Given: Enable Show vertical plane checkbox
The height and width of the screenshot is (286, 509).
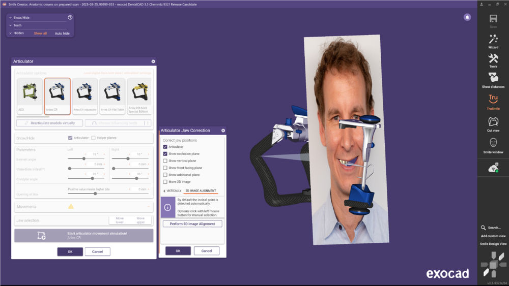Looking at the screenshot, I should coord(165,161).
